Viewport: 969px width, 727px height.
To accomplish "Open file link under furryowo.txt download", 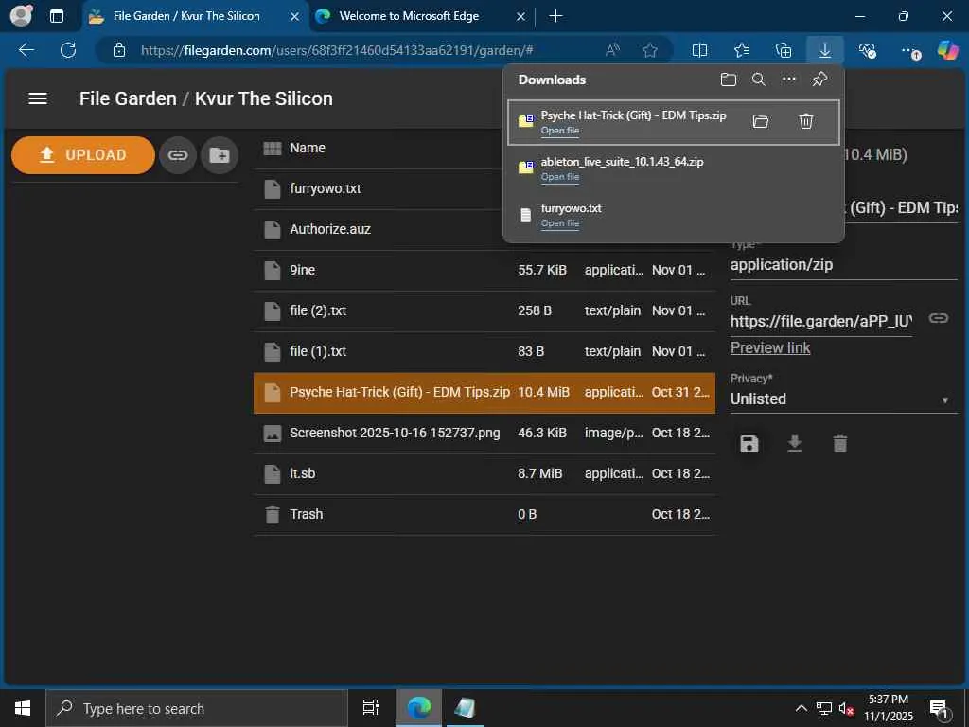I will [x=560, y=223].
